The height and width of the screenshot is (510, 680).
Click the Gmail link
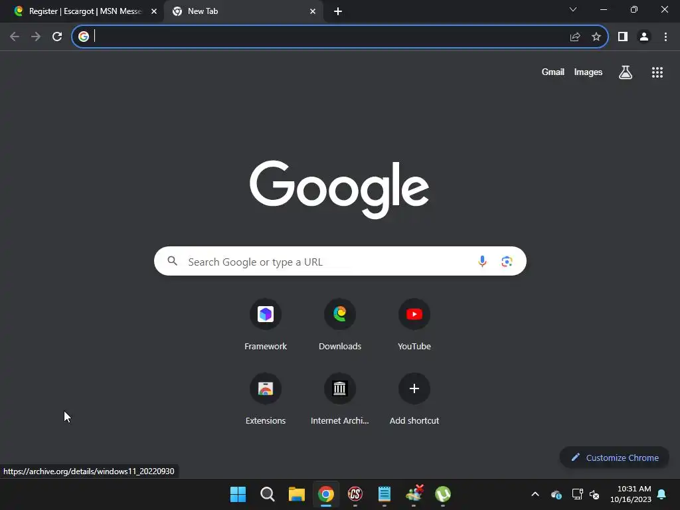click(553, 72)
